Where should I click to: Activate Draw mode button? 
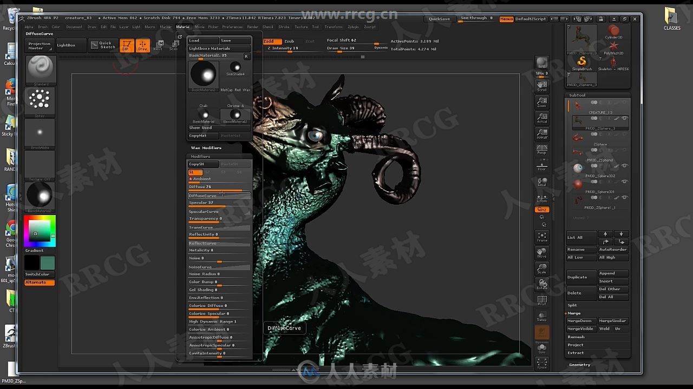(x=142, y=45)
